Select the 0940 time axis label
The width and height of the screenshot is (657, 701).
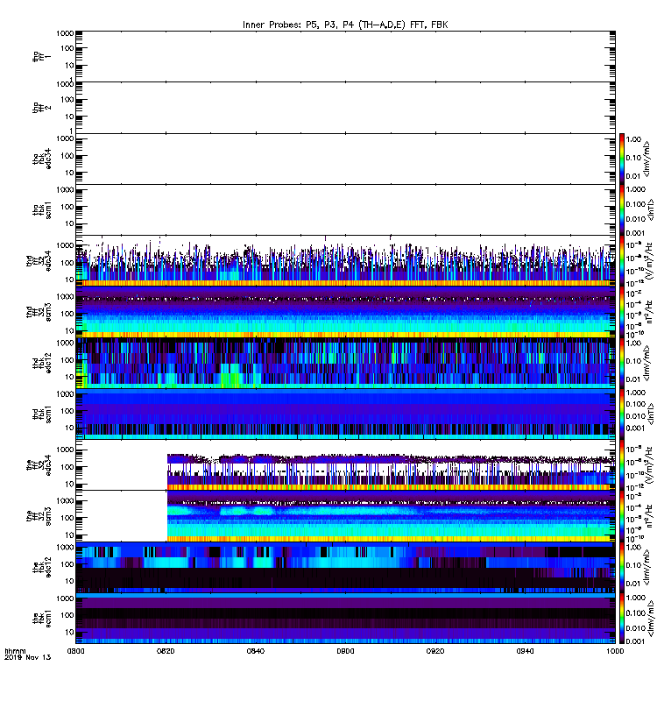point(525,651)
